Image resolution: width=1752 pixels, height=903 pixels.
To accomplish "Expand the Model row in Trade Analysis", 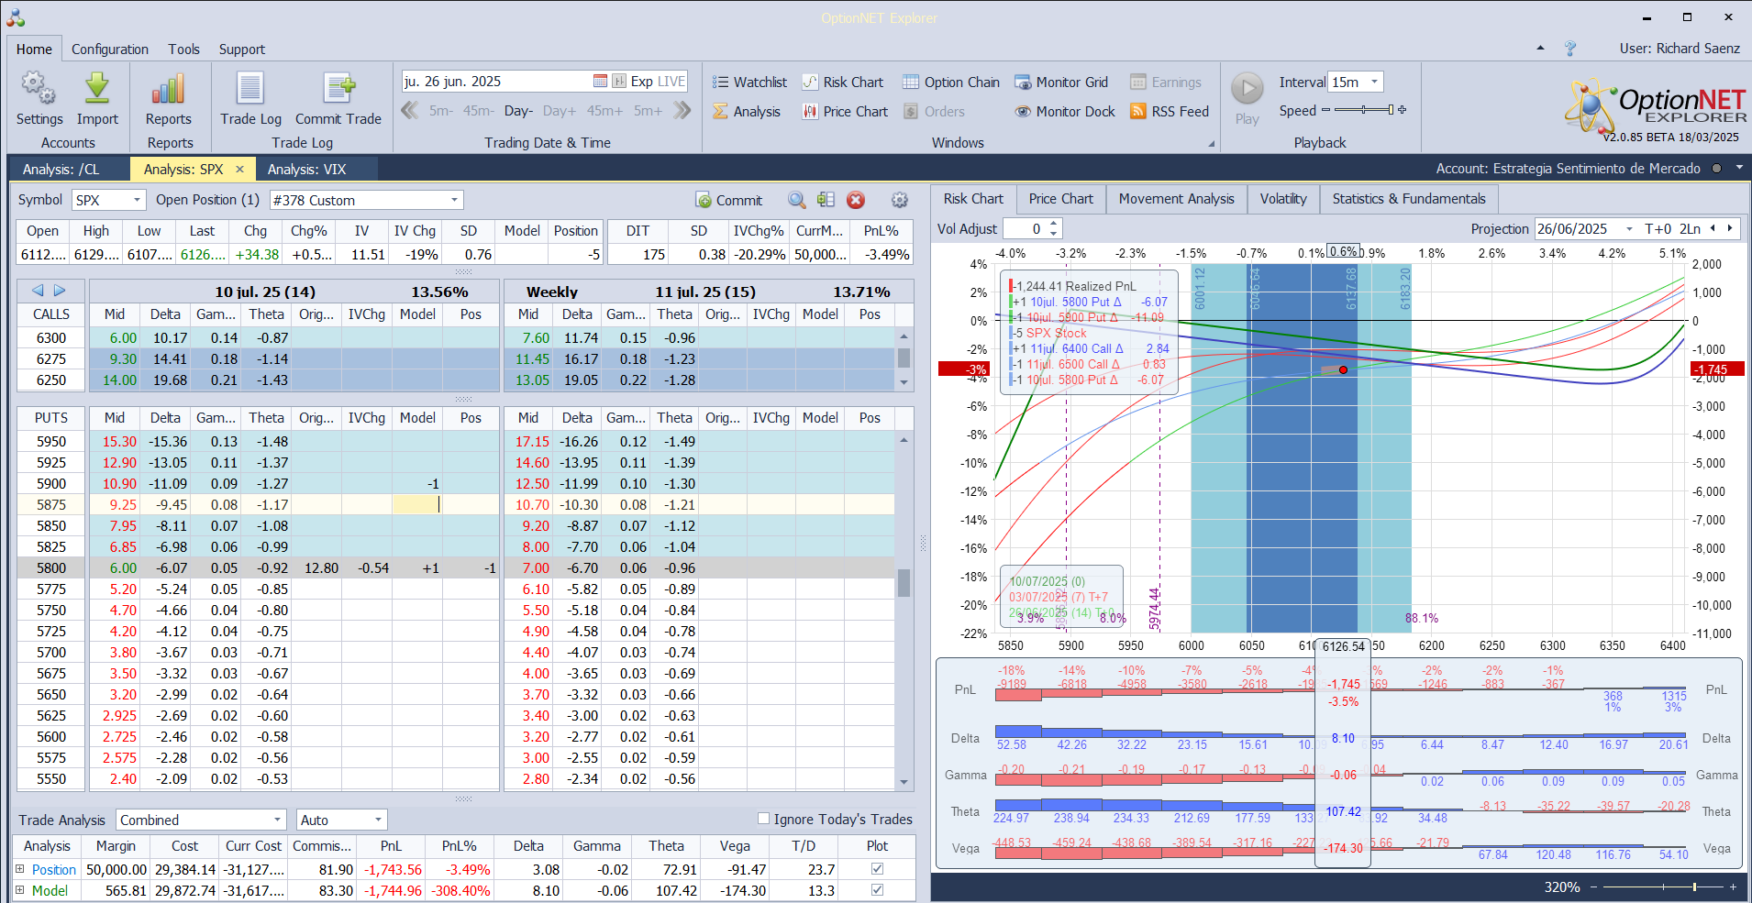I will click(x=20, y=890).
